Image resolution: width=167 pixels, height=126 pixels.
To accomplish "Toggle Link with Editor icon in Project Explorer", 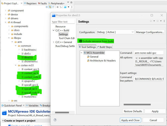I will (50, 7).
